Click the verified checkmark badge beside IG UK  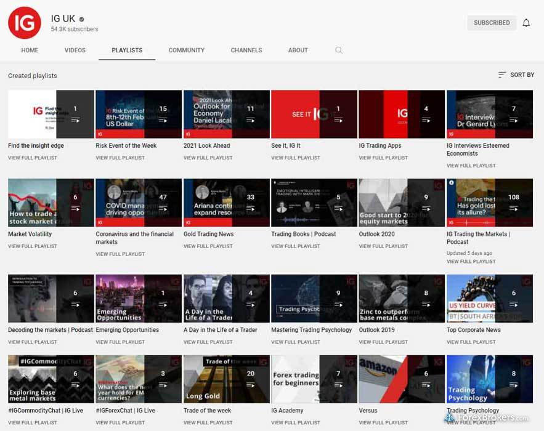(82, 19)
